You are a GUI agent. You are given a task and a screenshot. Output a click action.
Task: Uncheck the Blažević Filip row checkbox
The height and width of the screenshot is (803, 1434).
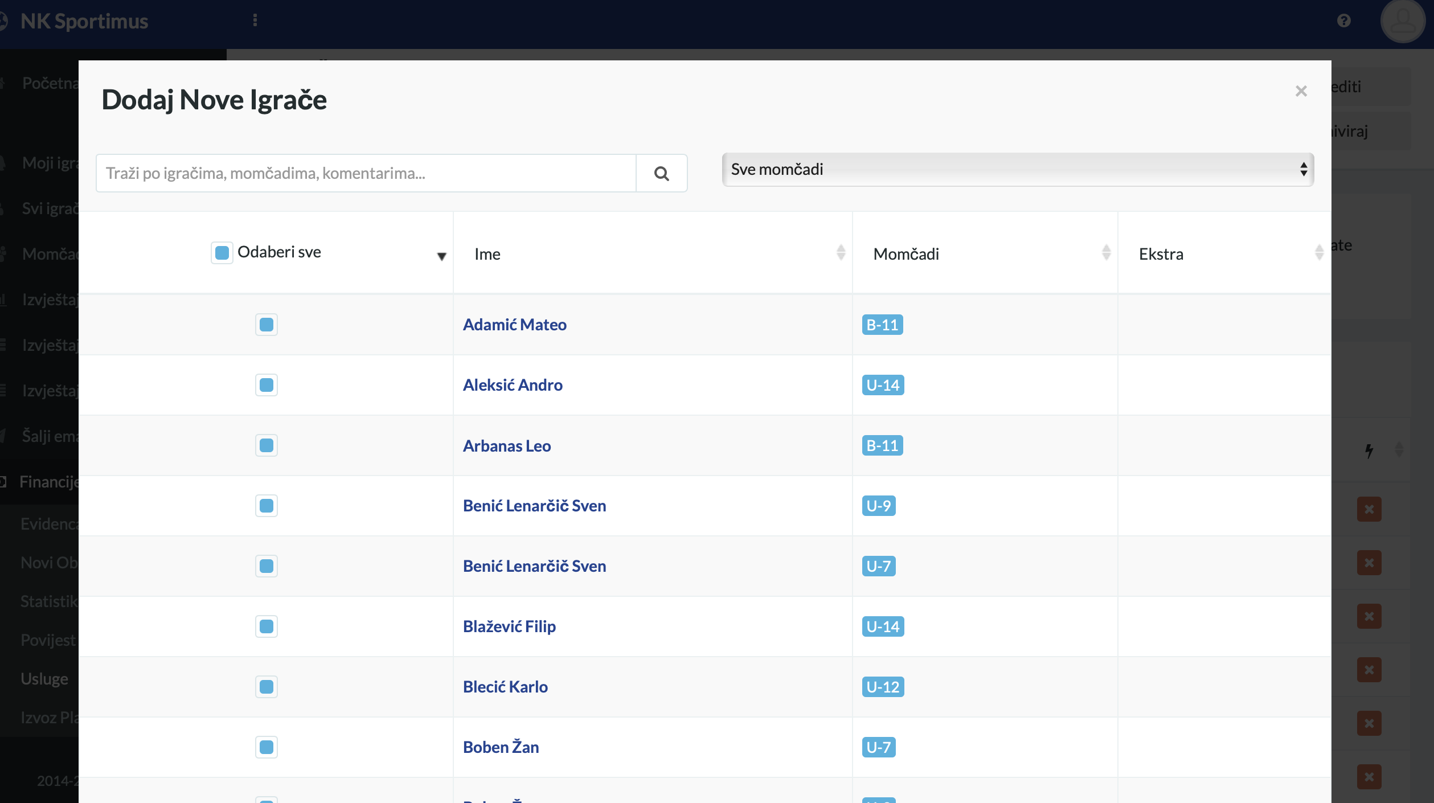click(267, 626)
